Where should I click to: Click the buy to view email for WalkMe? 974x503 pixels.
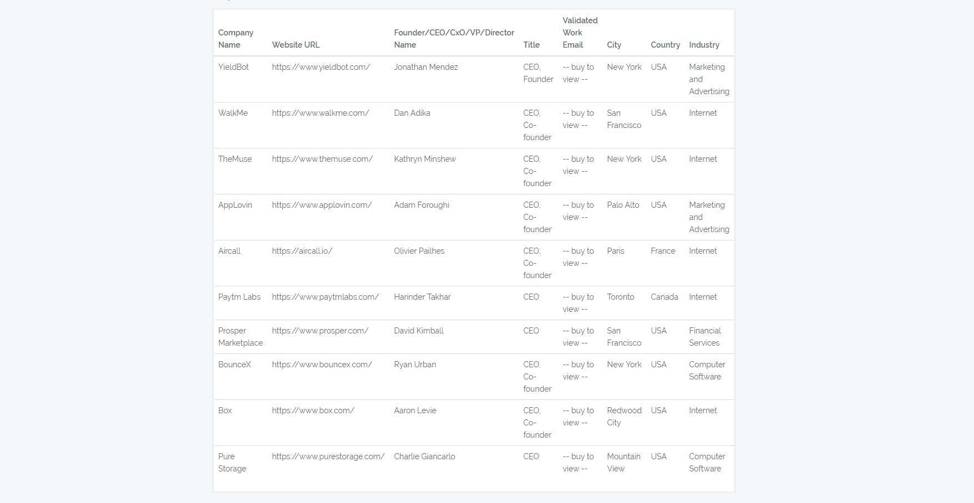click(578, 119)
